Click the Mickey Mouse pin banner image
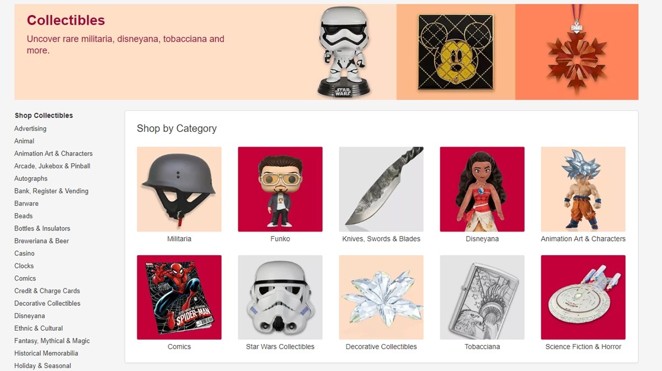The height and width of the screenshot is (371, 662). pyautogui.click(x=456, y=52)
